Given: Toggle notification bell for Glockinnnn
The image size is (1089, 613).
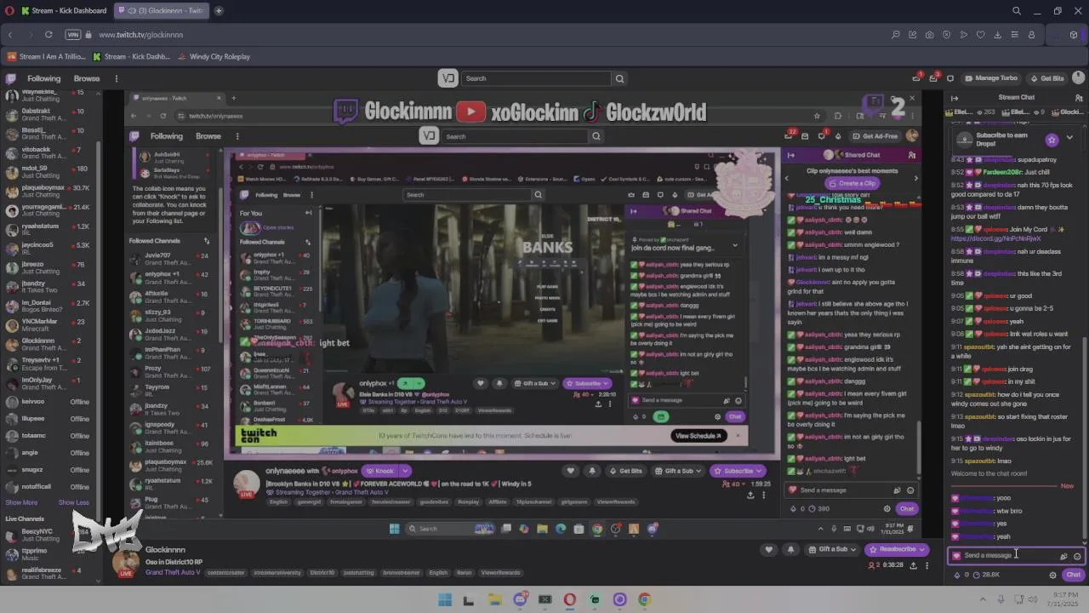Looking at the screenshot, I should pos(790,549).
